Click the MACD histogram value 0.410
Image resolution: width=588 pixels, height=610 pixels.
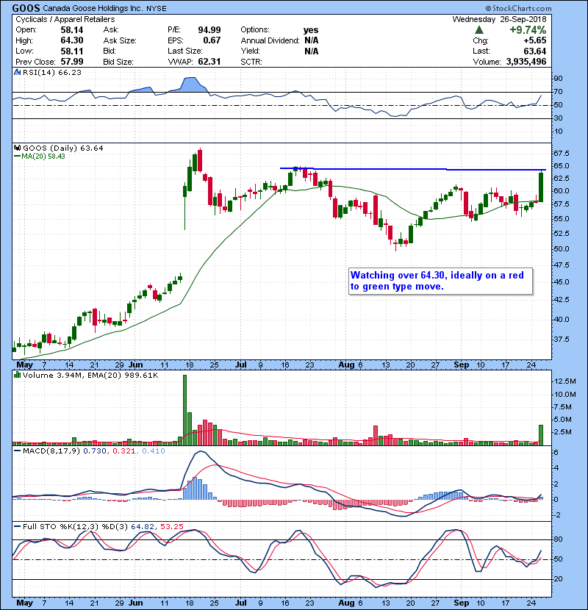click(154, 451)
